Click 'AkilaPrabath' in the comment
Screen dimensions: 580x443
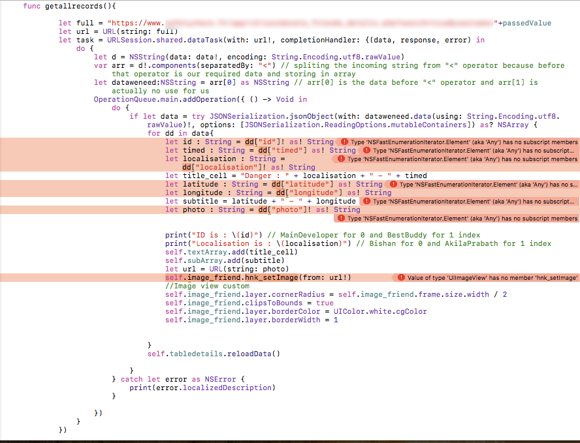click(472, 244)
